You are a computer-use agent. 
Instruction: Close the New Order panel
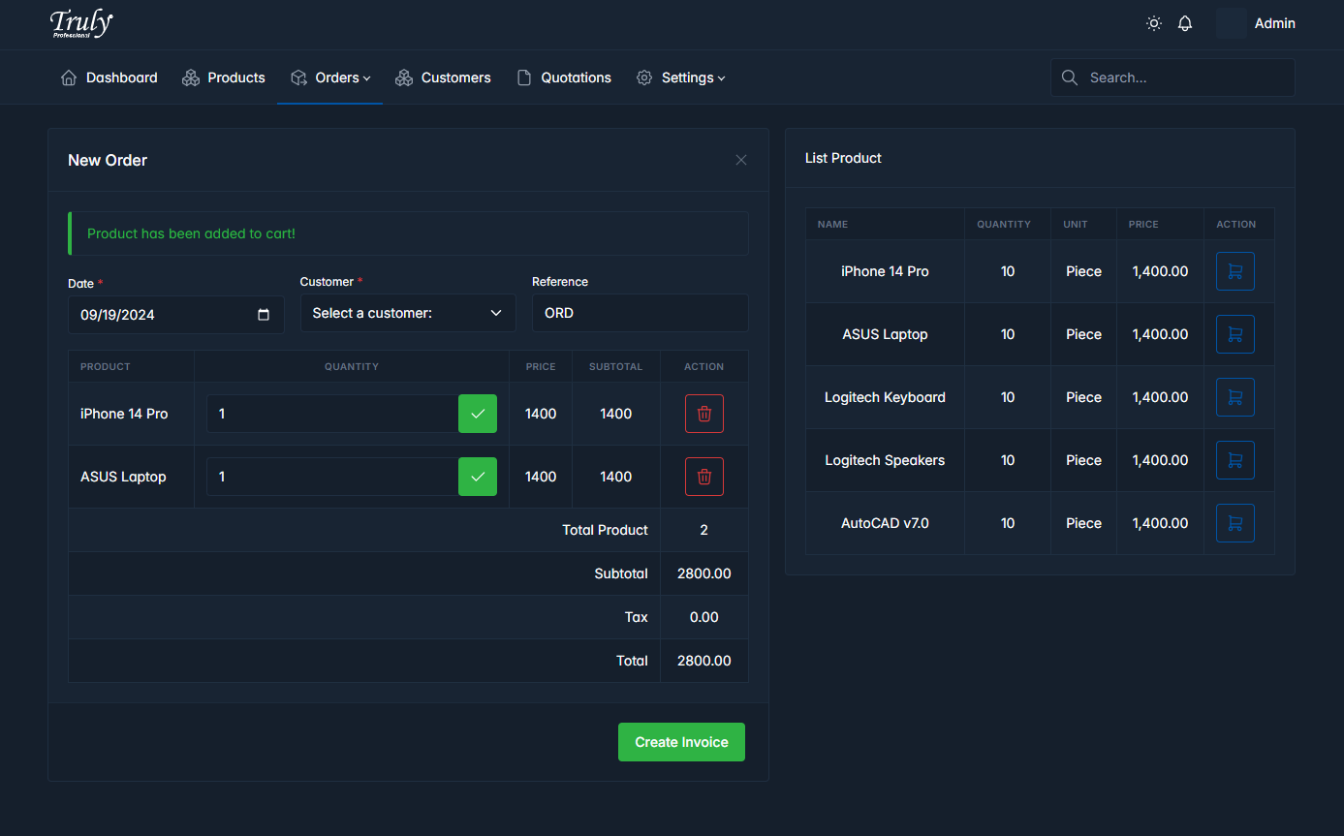(x=741, y=160)
